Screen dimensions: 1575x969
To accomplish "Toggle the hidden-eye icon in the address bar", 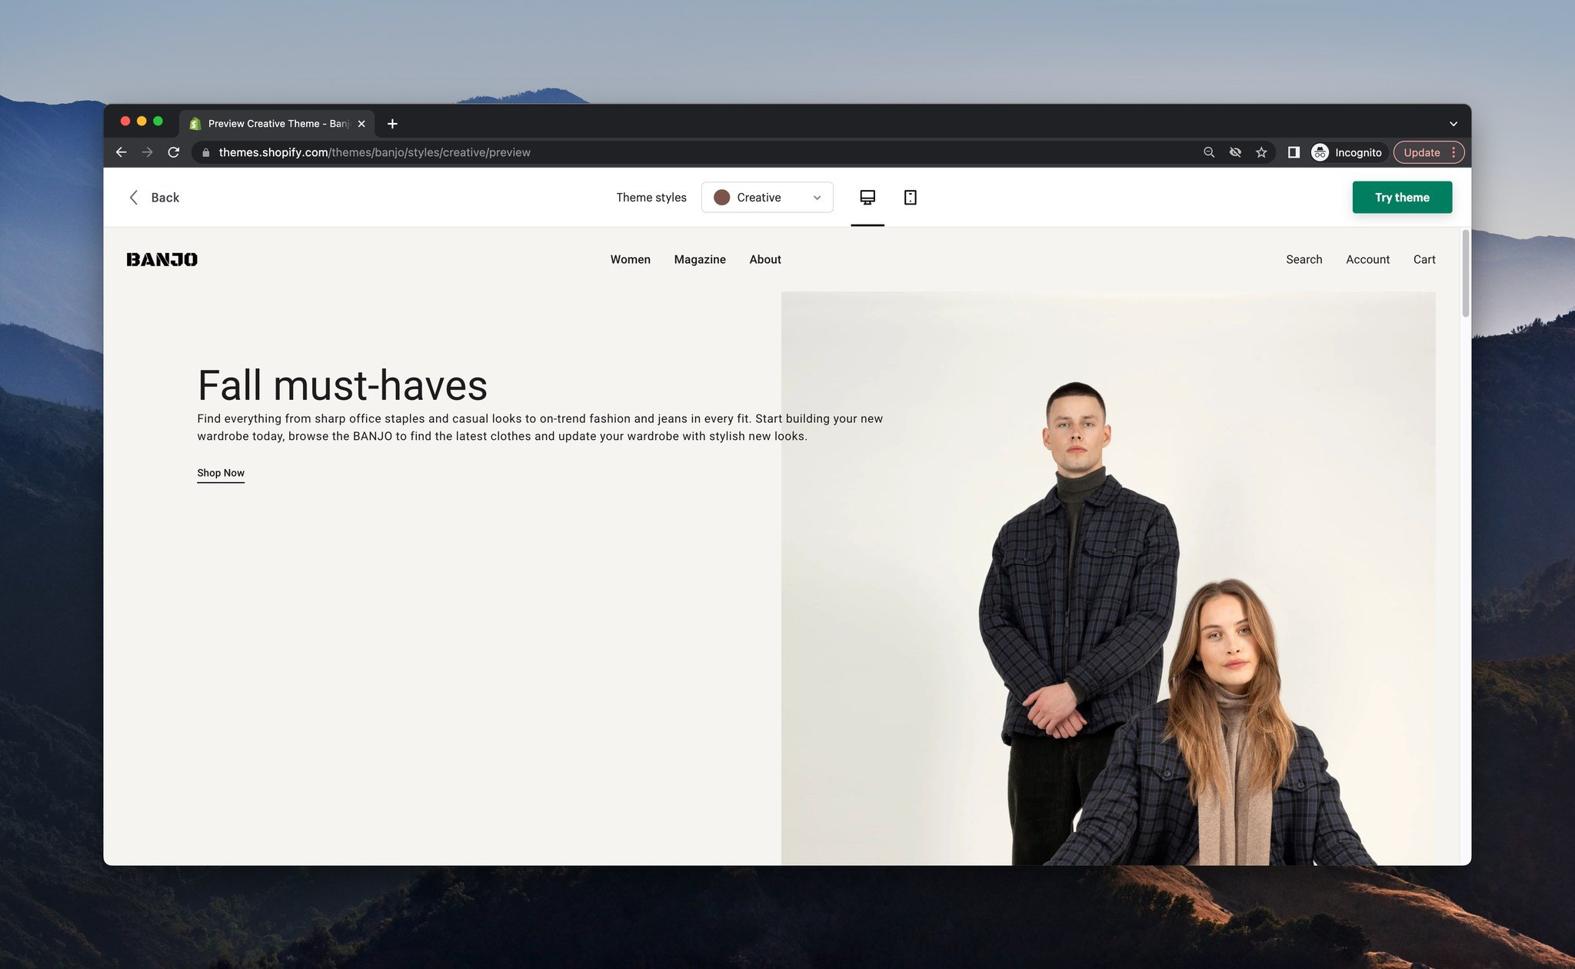I will (x=1235, y=152).
